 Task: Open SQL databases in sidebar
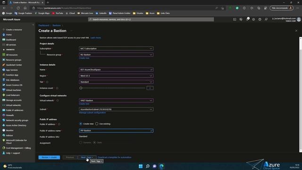tap(12, 80)
